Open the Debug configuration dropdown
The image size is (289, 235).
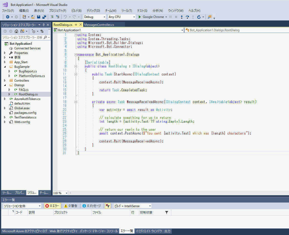[94, 17]
